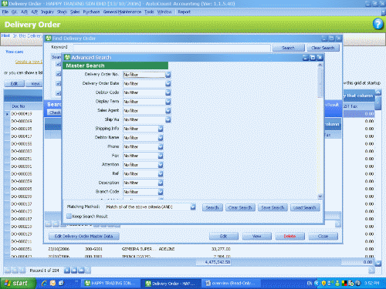Click the Advanced Search window title icon
This screenshot has width=386, height=289.
(x=67, y=57)
